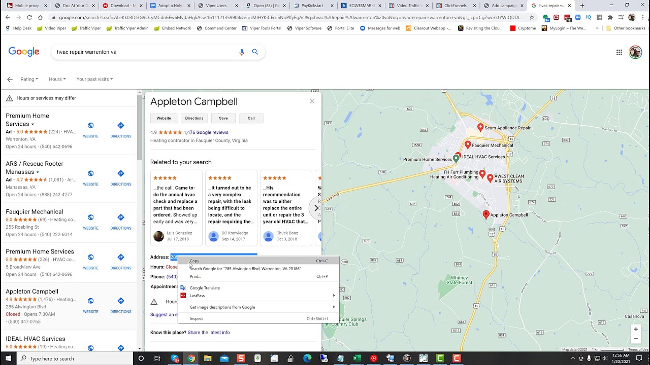Close the Appleton Campbell details panel
Screen dimensions: 650x365
point(312,101)
